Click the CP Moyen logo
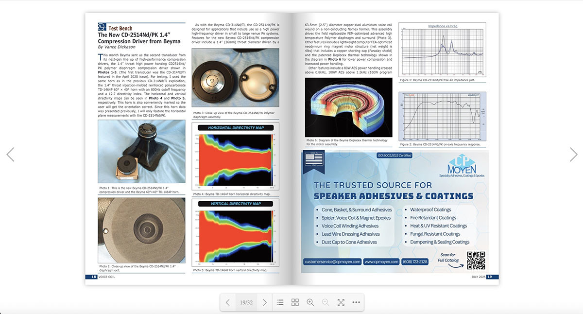This screenshot has height=314, width=583. [462, 166]
